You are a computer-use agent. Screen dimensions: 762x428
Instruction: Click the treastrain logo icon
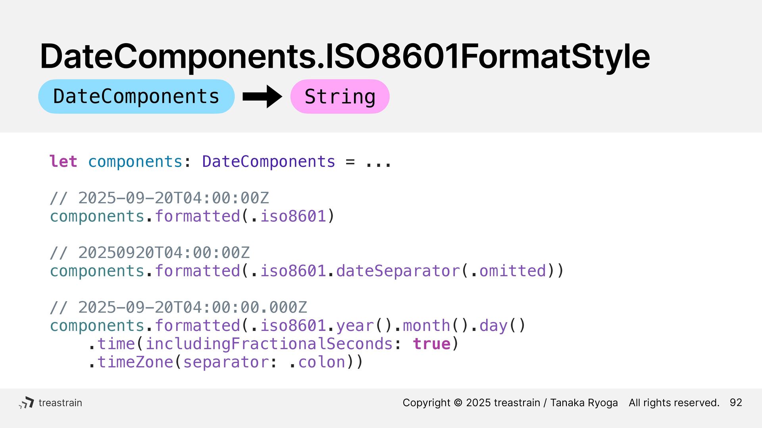click(27, 403)
